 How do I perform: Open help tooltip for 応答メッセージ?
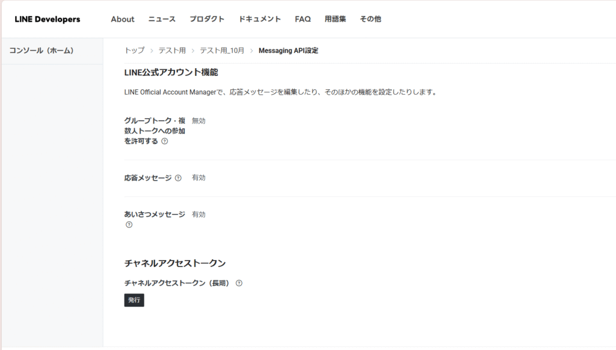point(178,178)
